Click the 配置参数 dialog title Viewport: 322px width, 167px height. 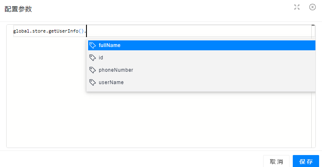[x=18, y=9]
